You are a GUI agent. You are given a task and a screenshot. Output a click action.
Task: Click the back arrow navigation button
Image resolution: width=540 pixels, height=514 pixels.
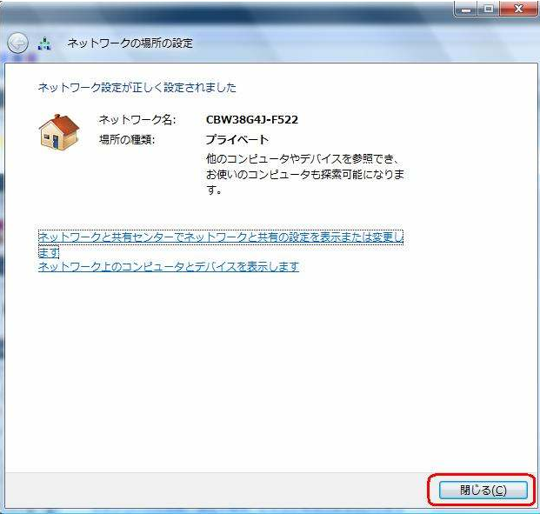click(18, 43)
